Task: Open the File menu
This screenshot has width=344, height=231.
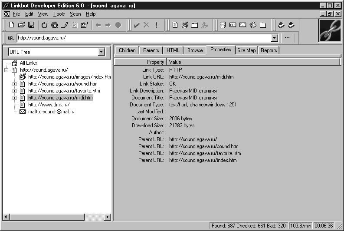Action: click(x=16, y=14)
